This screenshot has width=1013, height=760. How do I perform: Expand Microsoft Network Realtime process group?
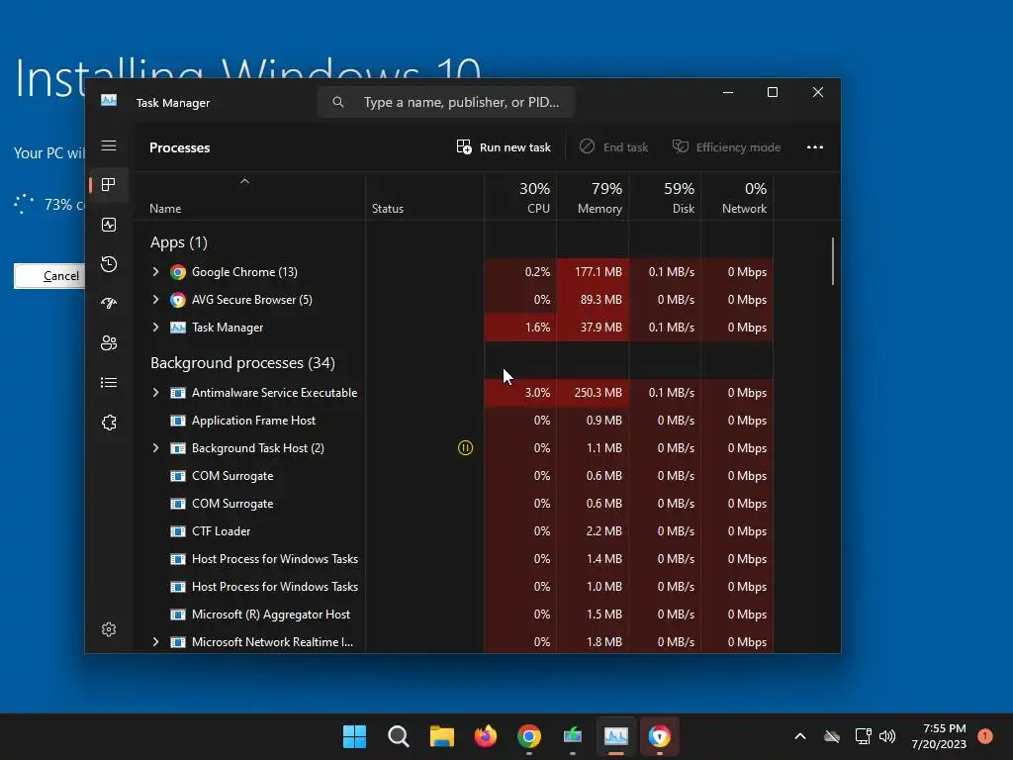click(155, 641)
